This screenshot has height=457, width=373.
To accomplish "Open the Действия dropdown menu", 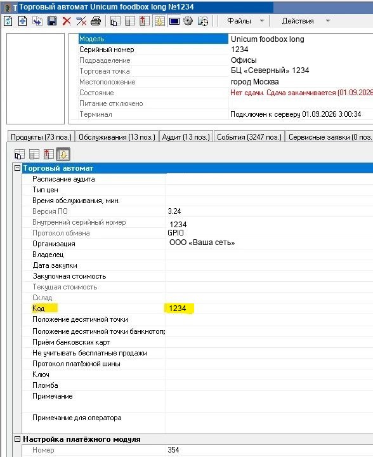I will pyautogui.click(x=306, y=21).
